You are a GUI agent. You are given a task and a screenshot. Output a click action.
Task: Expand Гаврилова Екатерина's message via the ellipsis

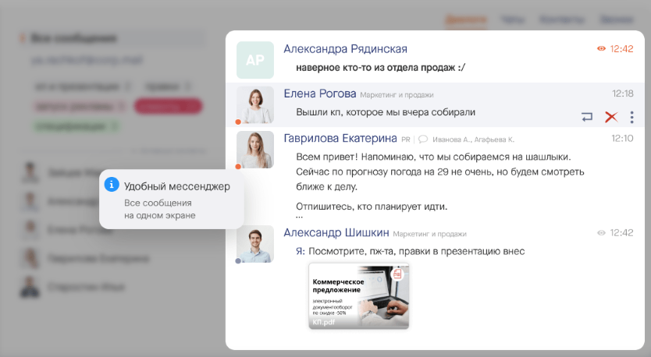click(300, 217)
